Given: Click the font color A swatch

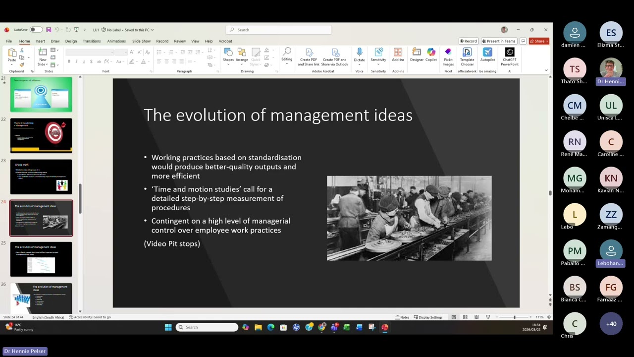Looking at the screenshot, I should pyautogui.click(x=143, y=61).
